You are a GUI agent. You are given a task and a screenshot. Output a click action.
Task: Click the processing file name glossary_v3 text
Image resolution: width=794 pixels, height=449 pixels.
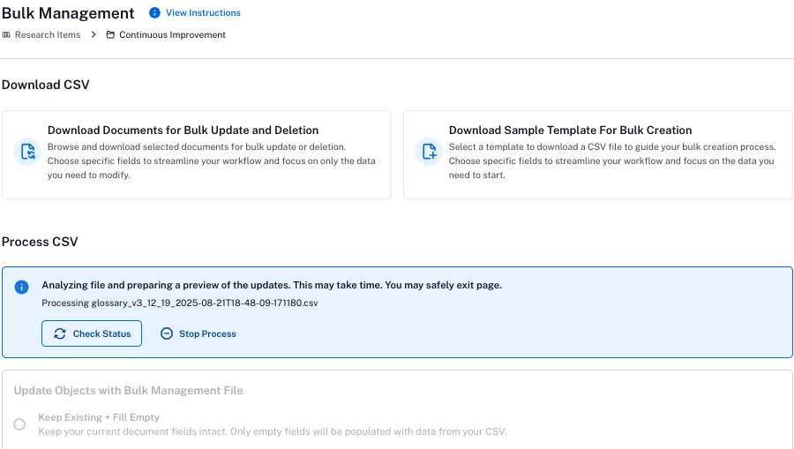pos(180,303)
